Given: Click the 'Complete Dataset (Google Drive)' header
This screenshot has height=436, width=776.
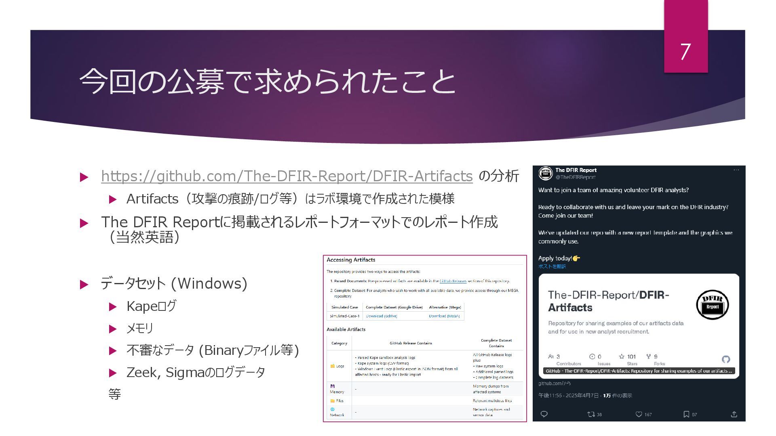Looking at the screenshot, I should click(394, 307).
